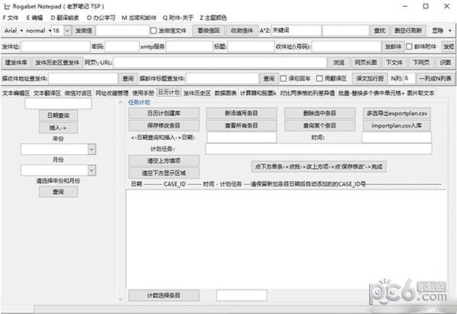Image resolution: width=457 pixels, height=314 pixels.
Task: Open the font size 16 dropdown
Action: tap(67, 31)
